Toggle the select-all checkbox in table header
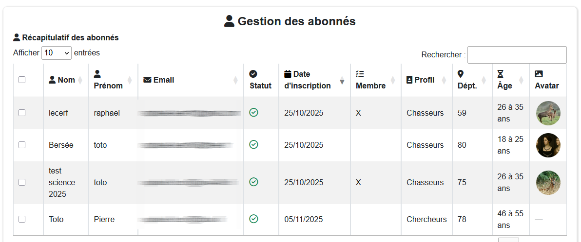The width and height of the screenshot is (581, 242). coord(22,80)
